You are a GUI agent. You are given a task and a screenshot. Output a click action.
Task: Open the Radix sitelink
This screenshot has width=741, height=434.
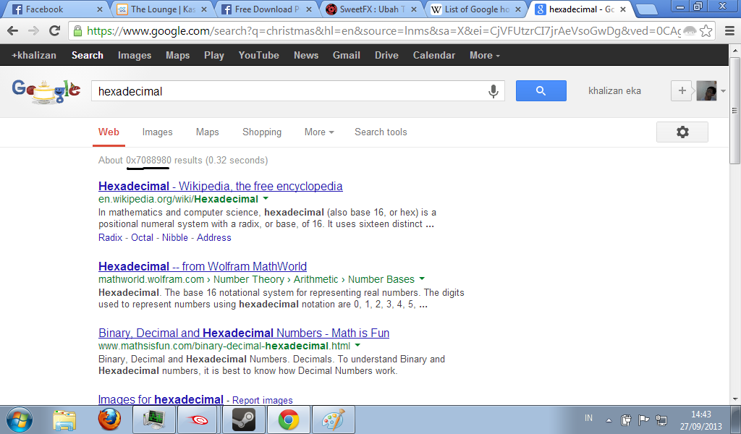point(110,237)
